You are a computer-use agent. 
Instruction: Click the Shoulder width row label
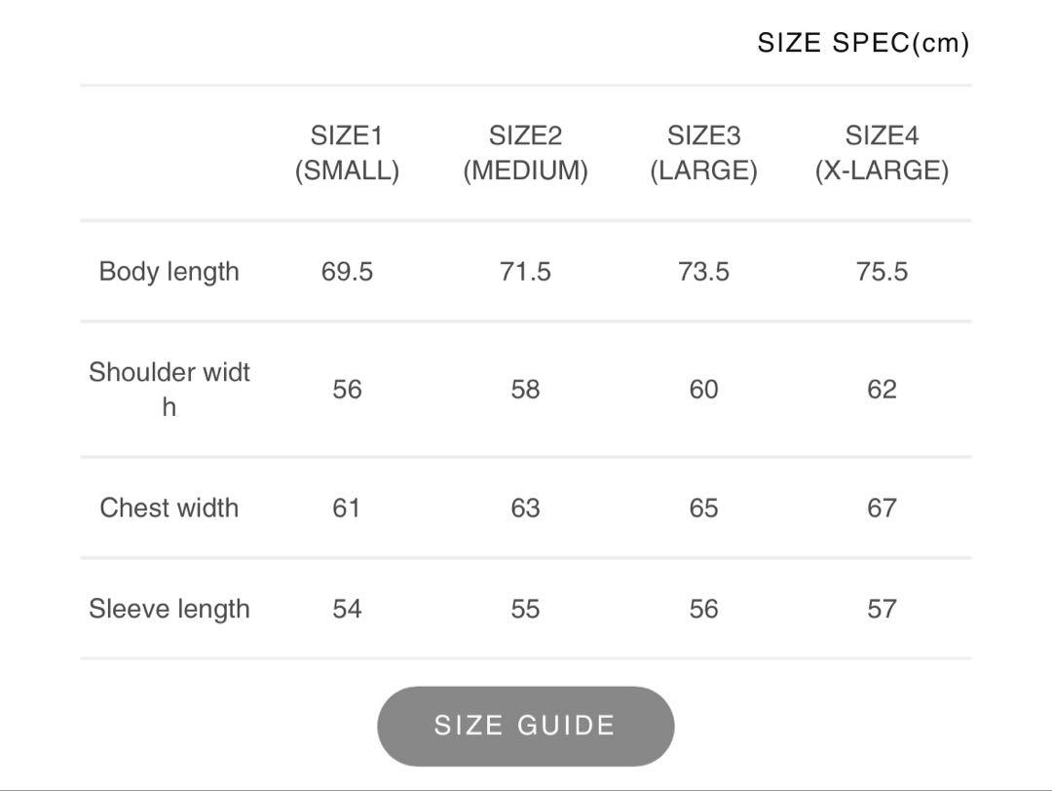(169, 389)
